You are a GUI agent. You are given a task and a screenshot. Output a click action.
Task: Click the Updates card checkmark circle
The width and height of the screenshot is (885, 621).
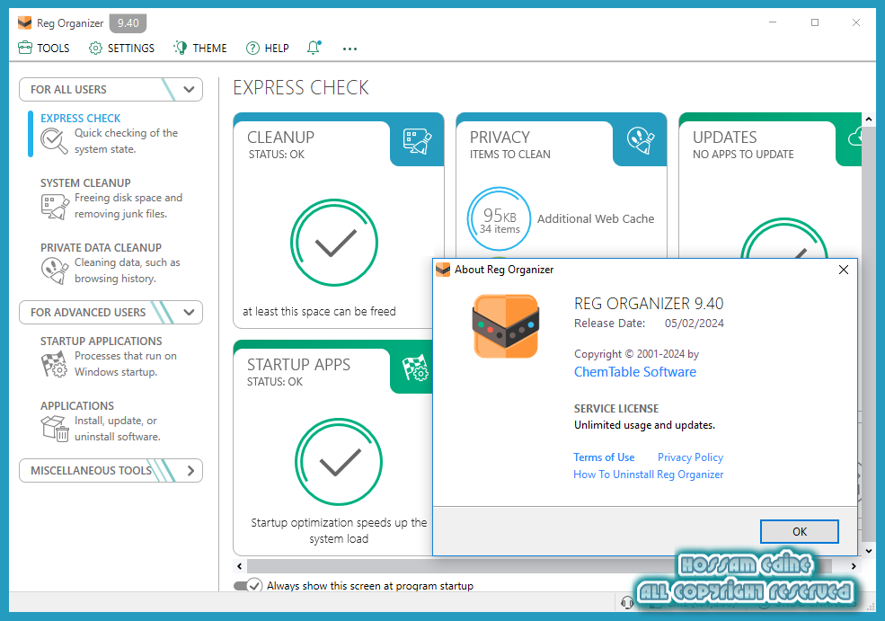(784, 238)
